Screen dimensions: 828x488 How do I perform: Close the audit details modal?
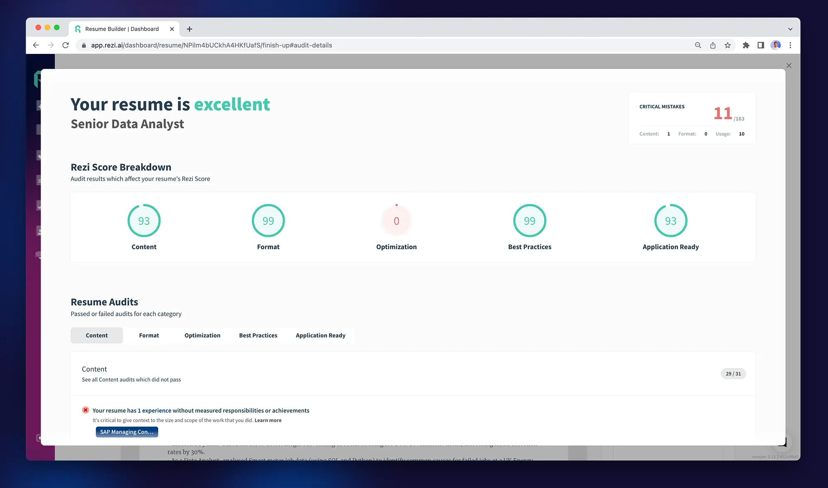(789, 65)
